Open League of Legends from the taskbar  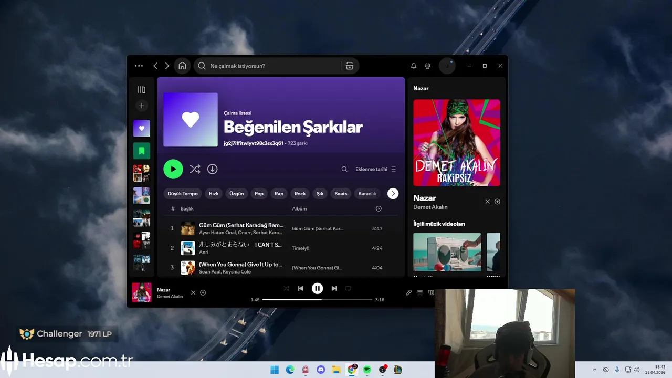pos(398,370)
